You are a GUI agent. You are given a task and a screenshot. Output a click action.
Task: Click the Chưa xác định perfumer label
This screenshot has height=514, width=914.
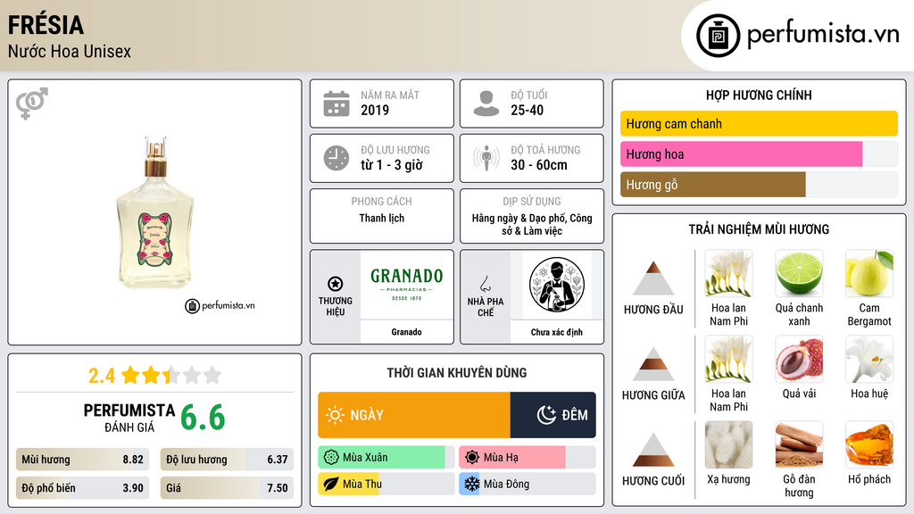[x=557, y=332]
